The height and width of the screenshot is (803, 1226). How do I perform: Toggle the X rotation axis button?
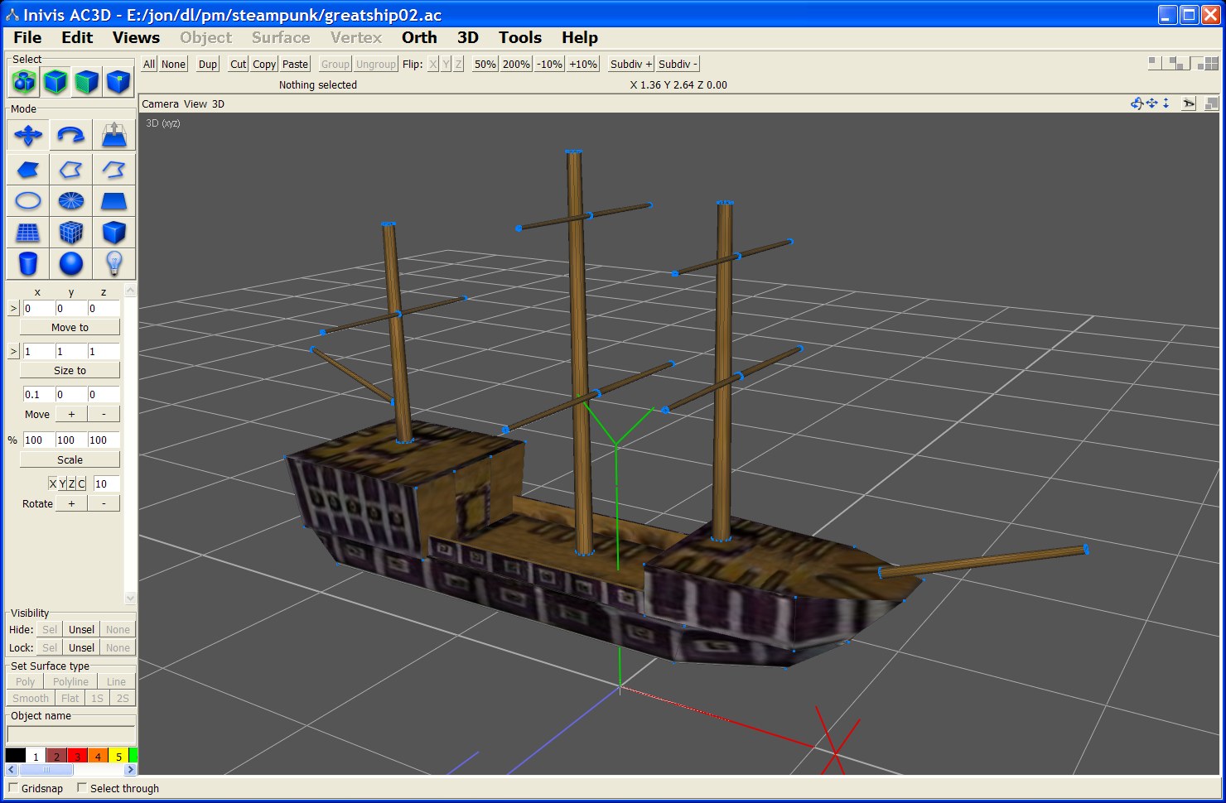pos(53,483)
